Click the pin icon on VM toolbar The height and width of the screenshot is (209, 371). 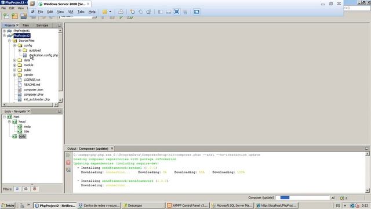click(x=32, y=12)
